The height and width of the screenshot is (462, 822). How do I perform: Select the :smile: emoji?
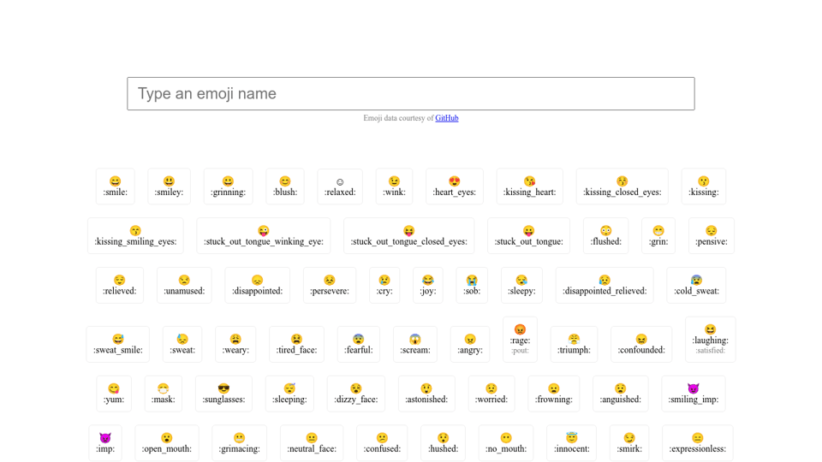point(115,187)
